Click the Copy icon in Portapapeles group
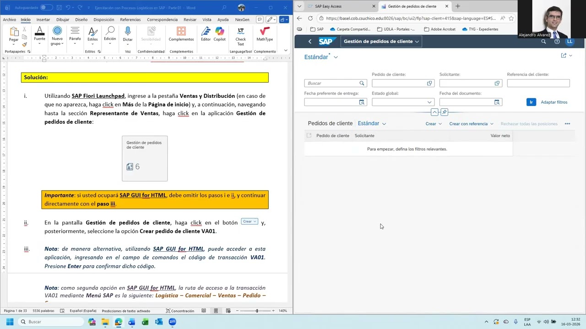This screenshot has width=586, height=329. coord(24,37)
